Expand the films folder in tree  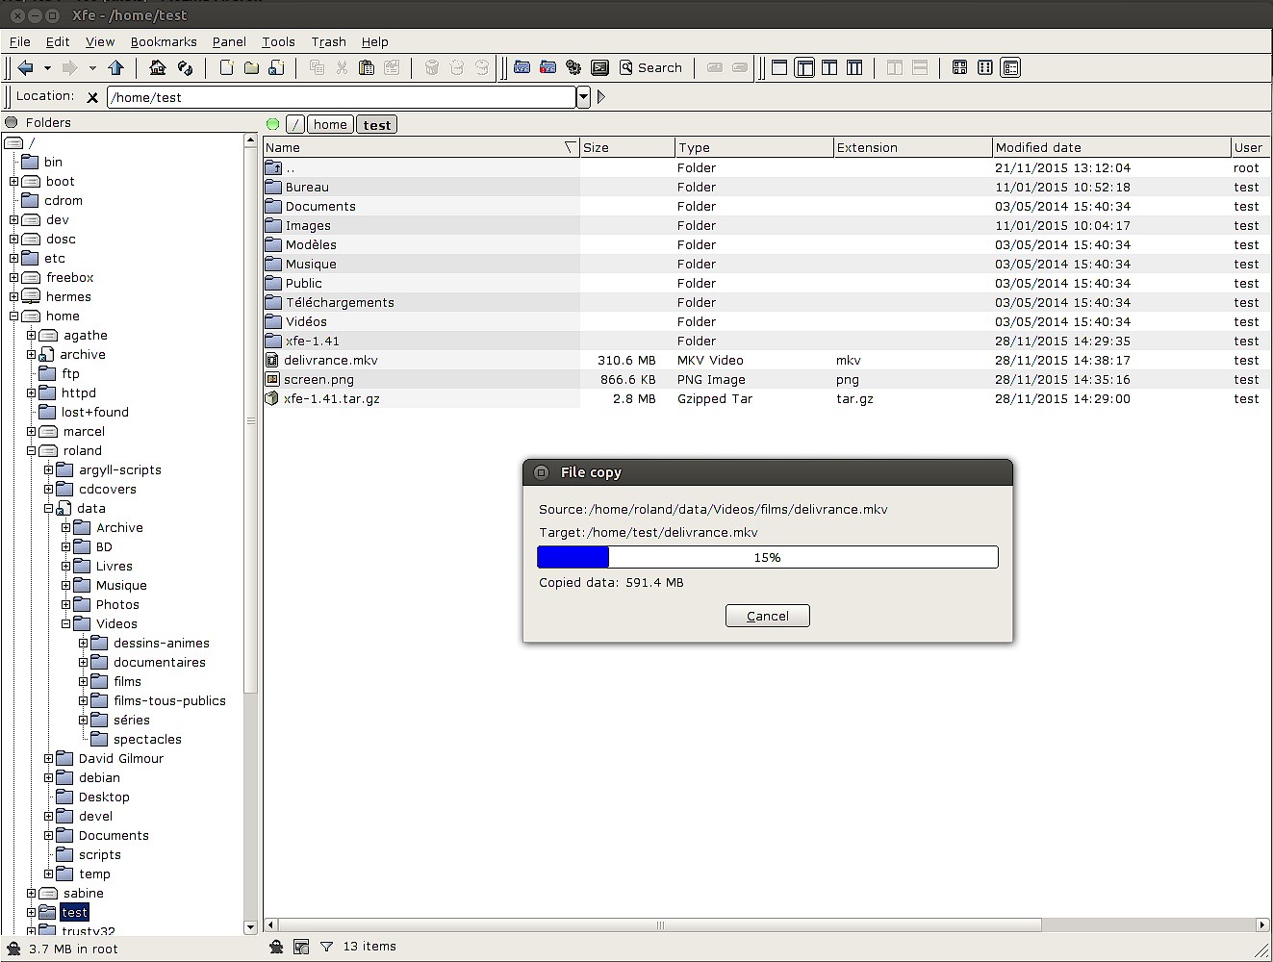83,681
